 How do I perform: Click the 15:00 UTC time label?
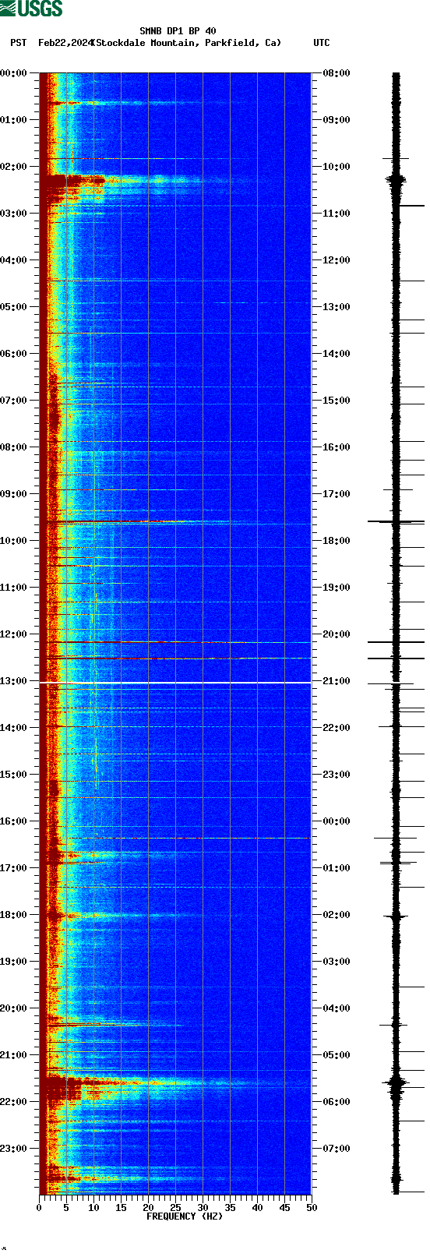336,401
